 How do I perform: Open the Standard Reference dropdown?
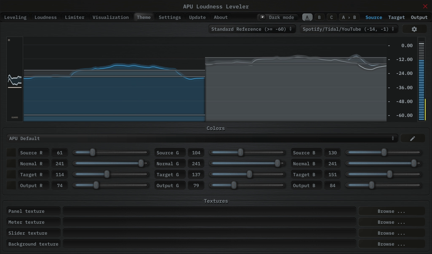(252, 29)
